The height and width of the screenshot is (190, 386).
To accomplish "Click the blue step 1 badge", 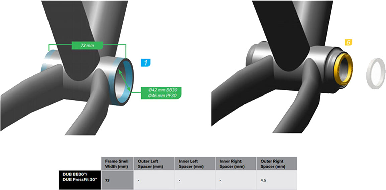I will pyautogui.click(x=146, y=63).
